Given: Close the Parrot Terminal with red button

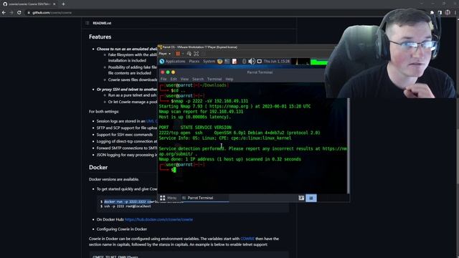Looking at the screenshot, I should [163, 72].
